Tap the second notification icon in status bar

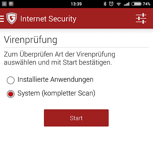[11, 4]
